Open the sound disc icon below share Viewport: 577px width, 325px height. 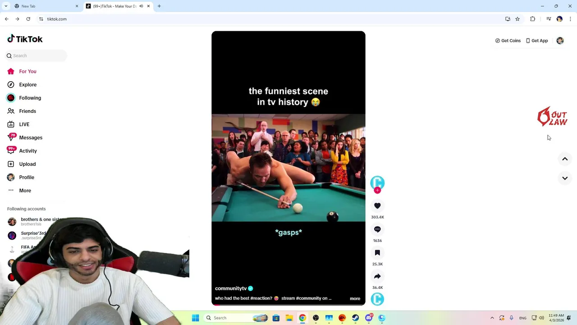(x=377, y=299)
